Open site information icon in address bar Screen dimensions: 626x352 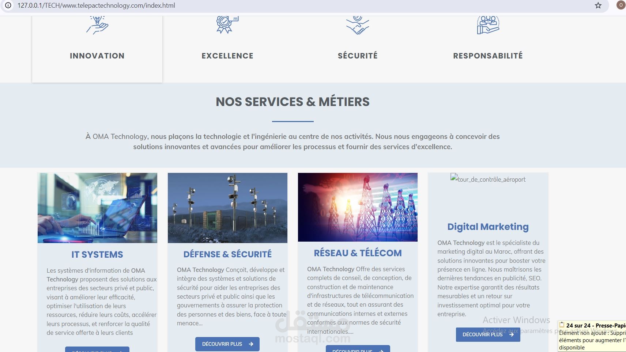[x=8, y=5]
